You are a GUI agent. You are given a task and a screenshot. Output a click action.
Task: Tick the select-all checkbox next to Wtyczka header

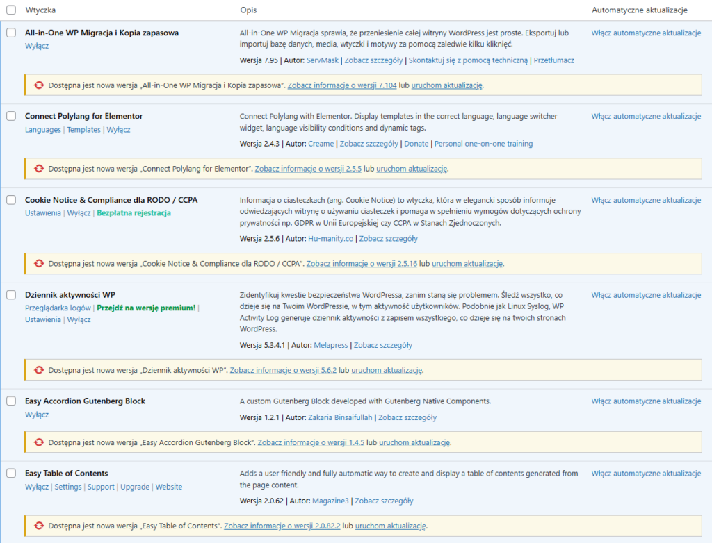[11, 10]
